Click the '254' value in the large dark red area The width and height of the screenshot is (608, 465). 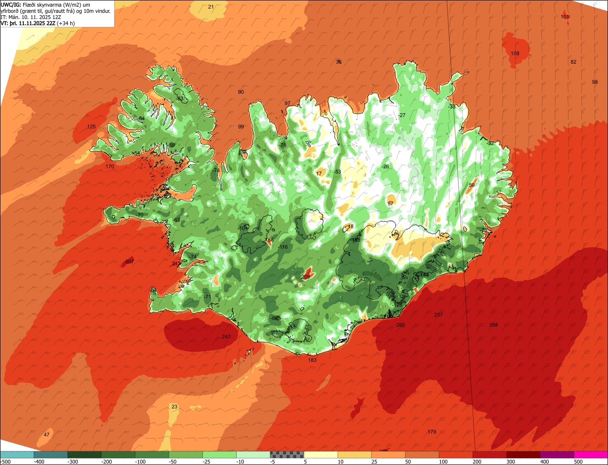[x=494, y=325]
